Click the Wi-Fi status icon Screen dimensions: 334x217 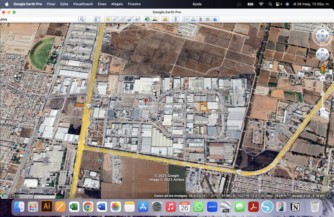point(261,4)
